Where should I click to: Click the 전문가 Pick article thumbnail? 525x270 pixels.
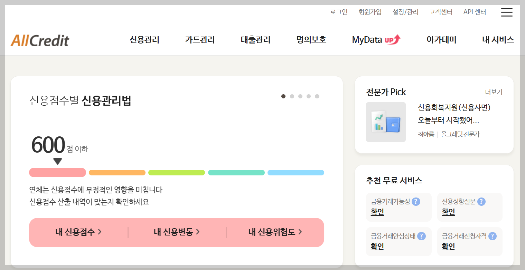[x=386, y=122]
